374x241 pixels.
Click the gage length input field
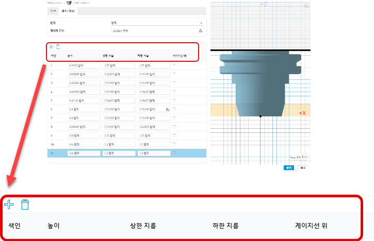point(155,31)
